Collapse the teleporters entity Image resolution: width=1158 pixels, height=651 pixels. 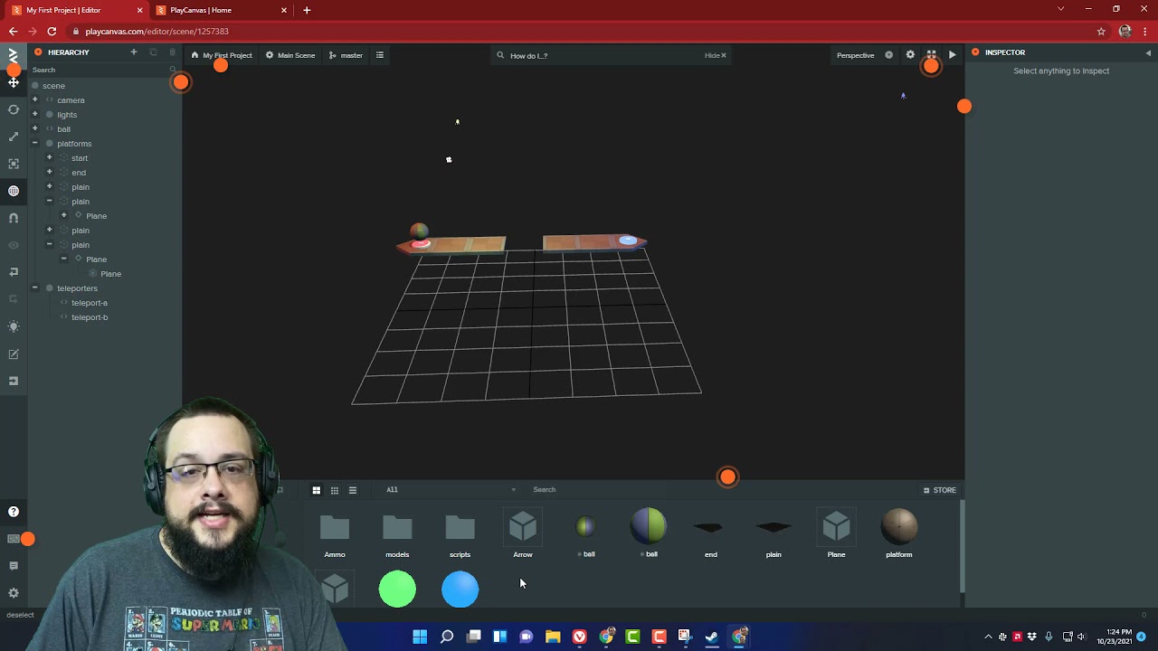tap(34, 288)
